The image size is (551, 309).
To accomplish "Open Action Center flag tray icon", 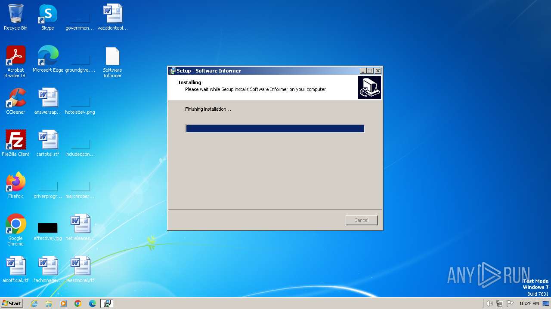I will coord(510,303).
